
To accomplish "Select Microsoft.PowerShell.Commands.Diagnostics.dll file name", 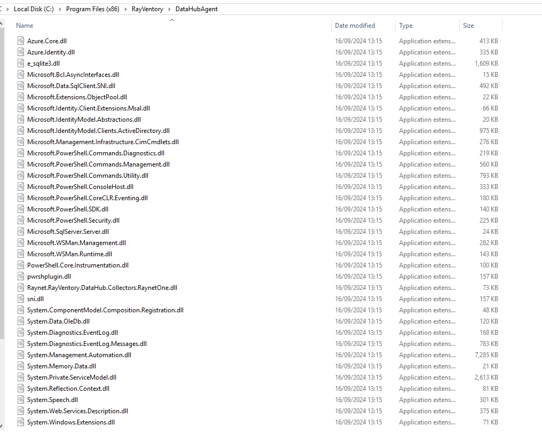I will pos(95,153).
